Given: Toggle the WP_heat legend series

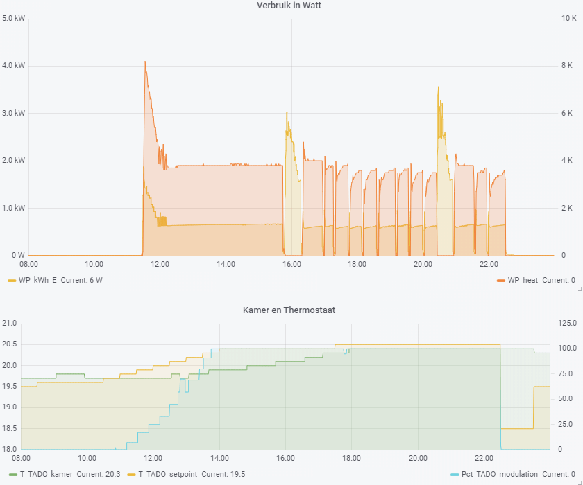Looking at the screenshot, I should tap(523, 280).
